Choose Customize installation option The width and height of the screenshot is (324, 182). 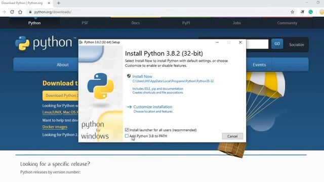tap(153, 107)
